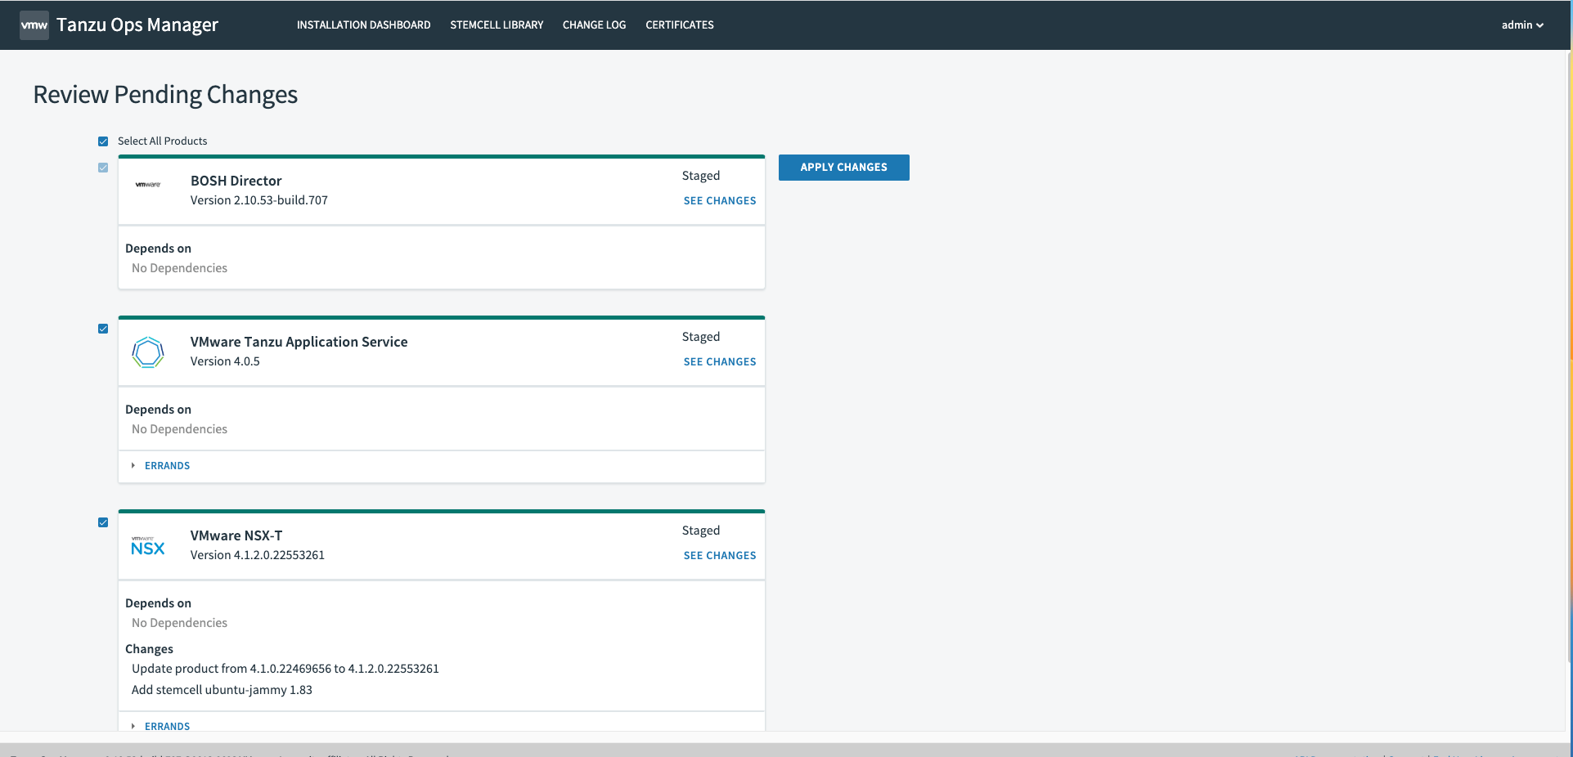Uncheck the VMware Tanzu Application Service checkbox
Image resolution: width=1573 pixels, height=757 pixels.
click(x=103, y=329)
